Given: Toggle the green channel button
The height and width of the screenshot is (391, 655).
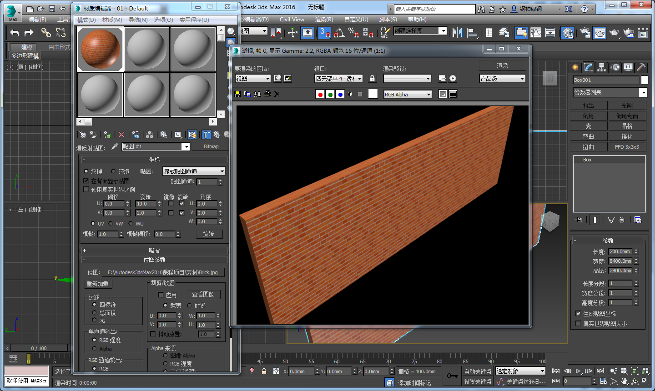Looking at the screenshot, I should (x=330, y=94).
